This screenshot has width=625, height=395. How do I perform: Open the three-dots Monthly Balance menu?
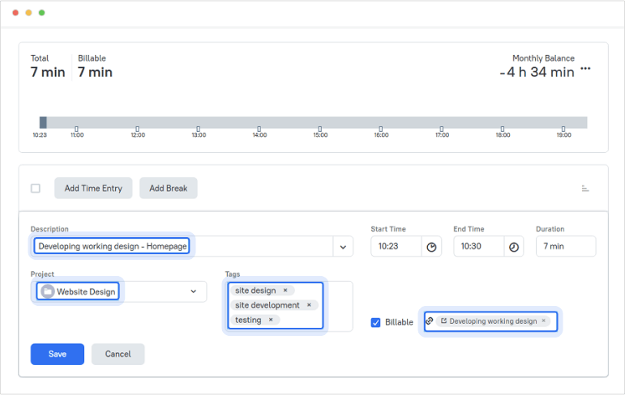pos(585,69)
